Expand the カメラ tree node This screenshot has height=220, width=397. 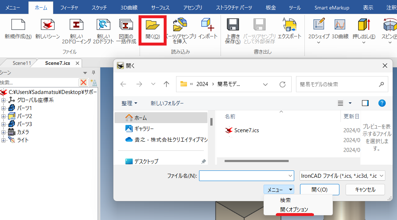(4, 132)
